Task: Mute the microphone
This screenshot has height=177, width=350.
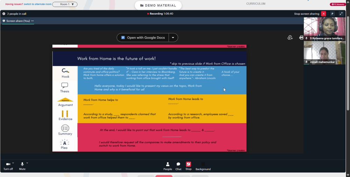Action: coord(22,164)
